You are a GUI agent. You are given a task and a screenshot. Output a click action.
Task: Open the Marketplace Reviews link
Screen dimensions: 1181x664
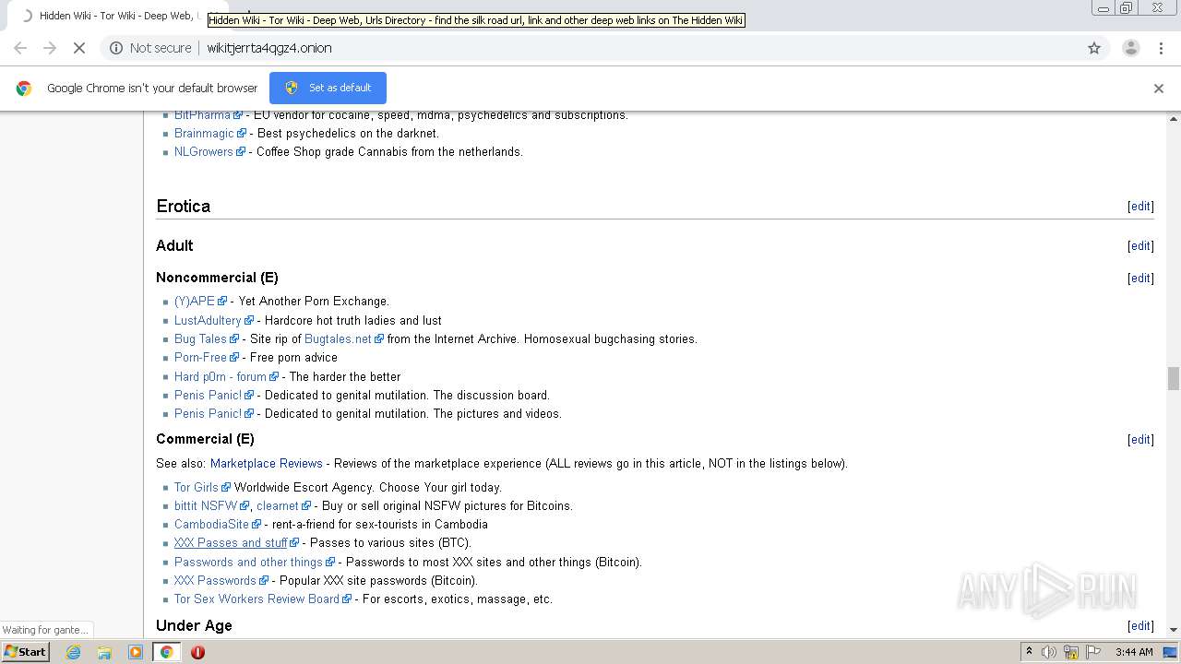[x=267, y=464]
